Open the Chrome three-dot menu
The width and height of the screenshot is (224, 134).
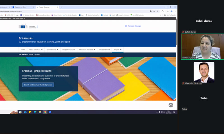tap(175, 11)
